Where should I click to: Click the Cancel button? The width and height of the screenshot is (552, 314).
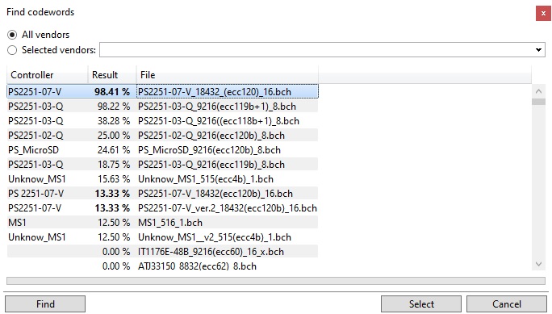tap(507, 304)
